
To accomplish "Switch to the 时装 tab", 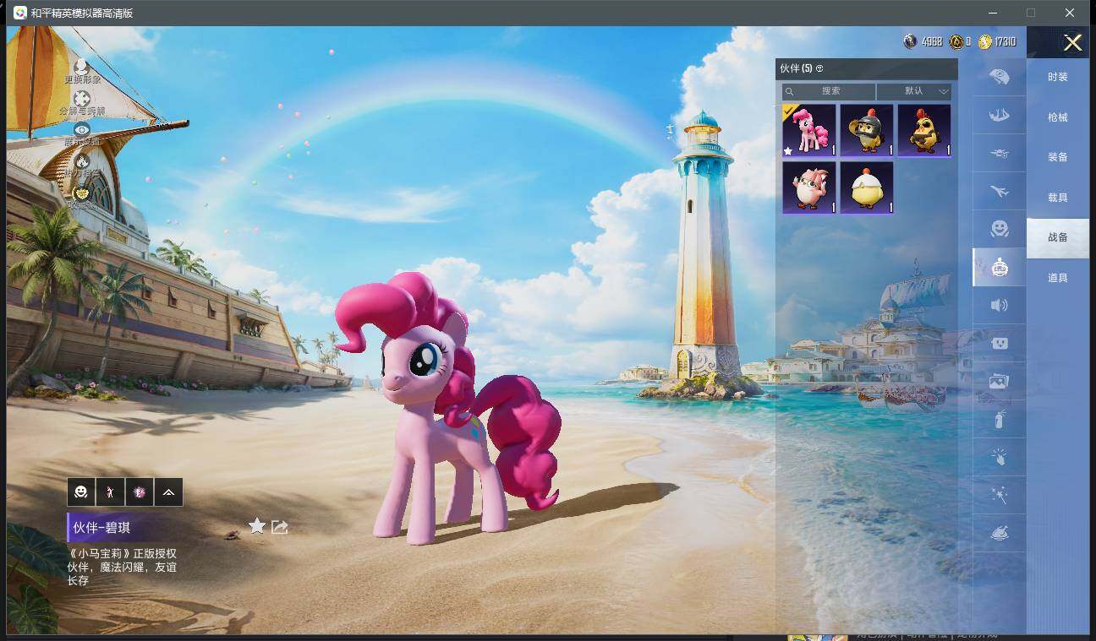I will [x=1058, y=77].
